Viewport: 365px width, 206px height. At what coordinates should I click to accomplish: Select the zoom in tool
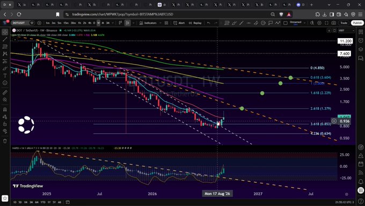coord(5,100)
